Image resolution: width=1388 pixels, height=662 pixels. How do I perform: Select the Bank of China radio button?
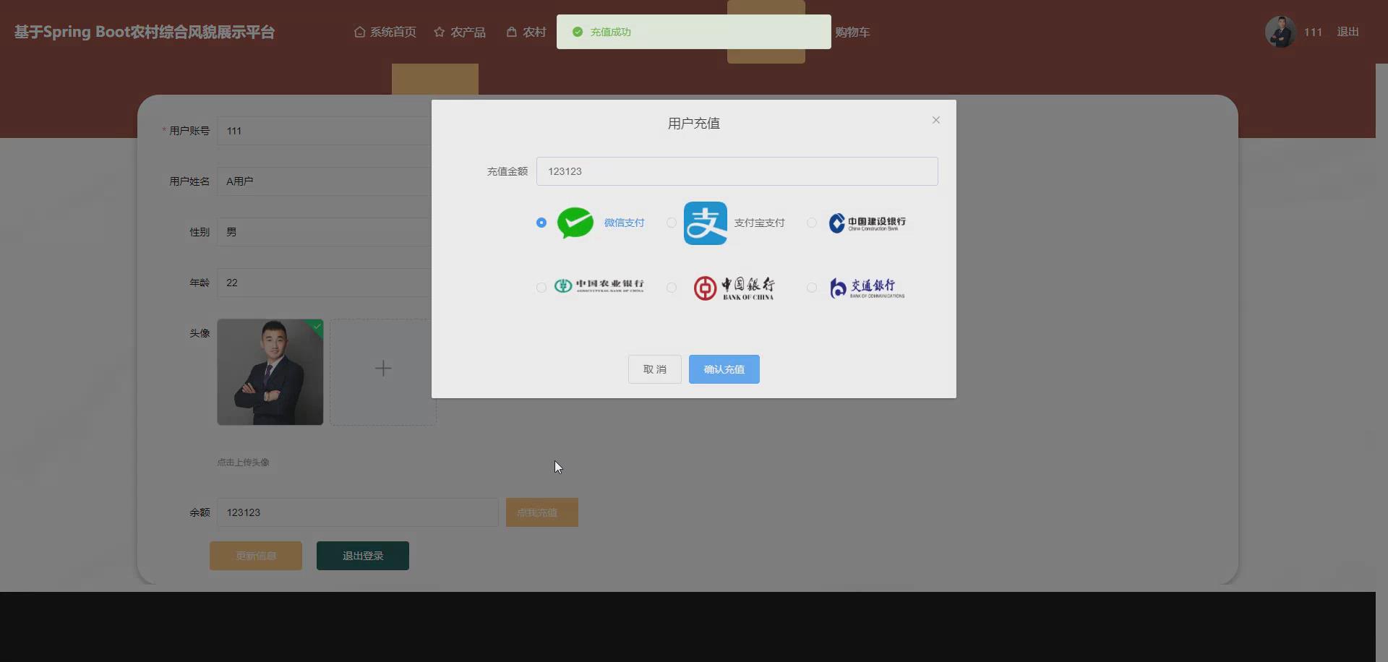672,288
